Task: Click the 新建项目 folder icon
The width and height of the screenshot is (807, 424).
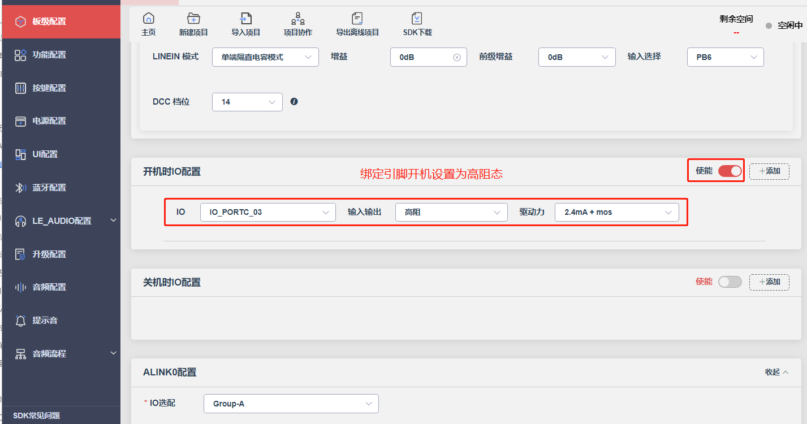Action: tap(193, 18)
